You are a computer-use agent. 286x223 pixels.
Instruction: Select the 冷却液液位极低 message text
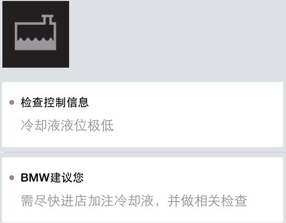(x=67, y=125)
